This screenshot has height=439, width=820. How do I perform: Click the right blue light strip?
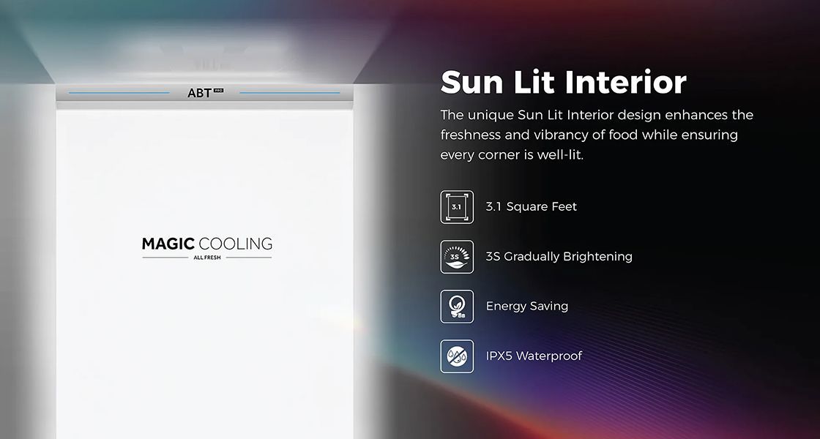(289, 93)
